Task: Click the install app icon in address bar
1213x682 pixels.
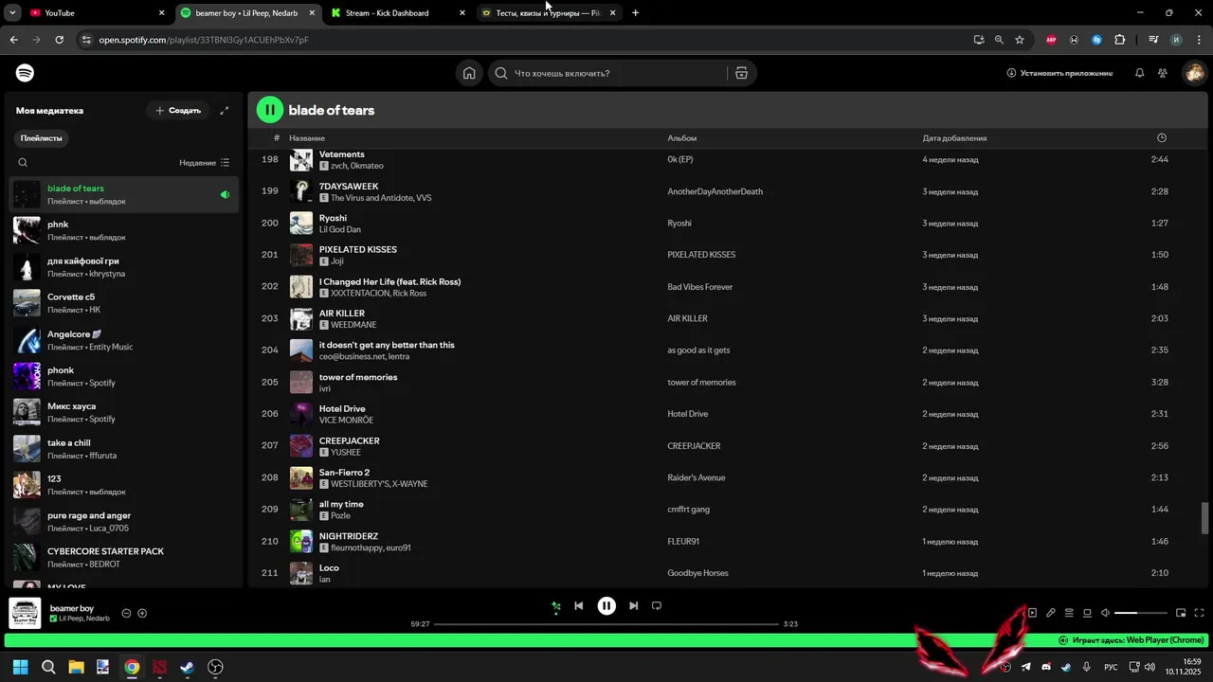Action: (x=979, y=40)
